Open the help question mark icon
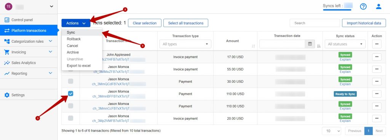This screenshot has width=390, height=140. tap(363, 6)
